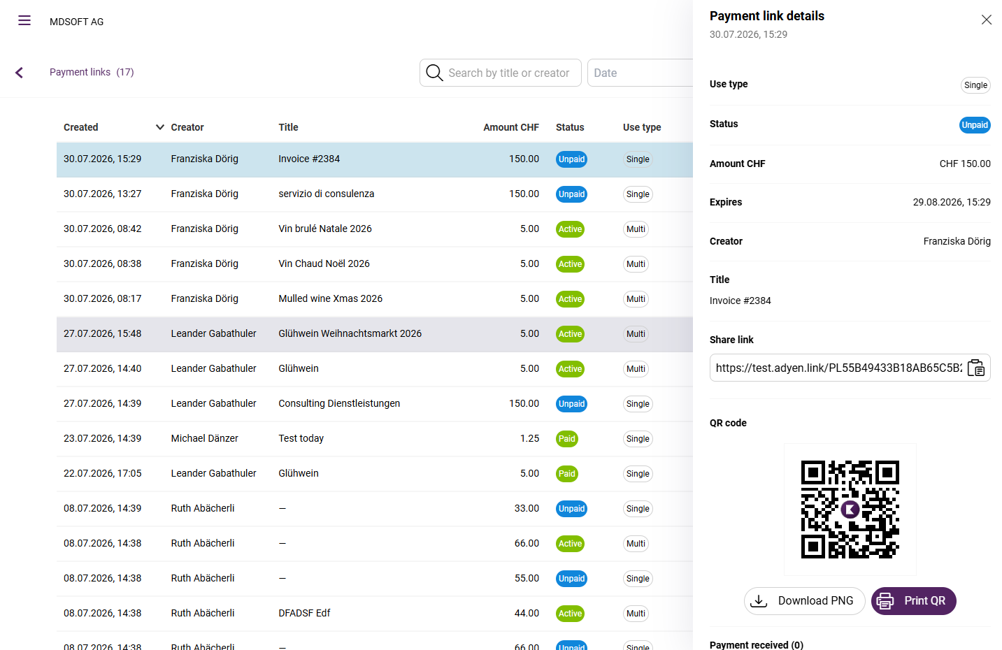Viewport: 1002px width, 650px height.
Task: Click the 22.07.2026, 17:05 created date
Action: (102, 473)
